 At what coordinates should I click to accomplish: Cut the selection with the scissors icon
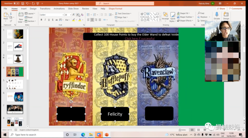[11, 14]
